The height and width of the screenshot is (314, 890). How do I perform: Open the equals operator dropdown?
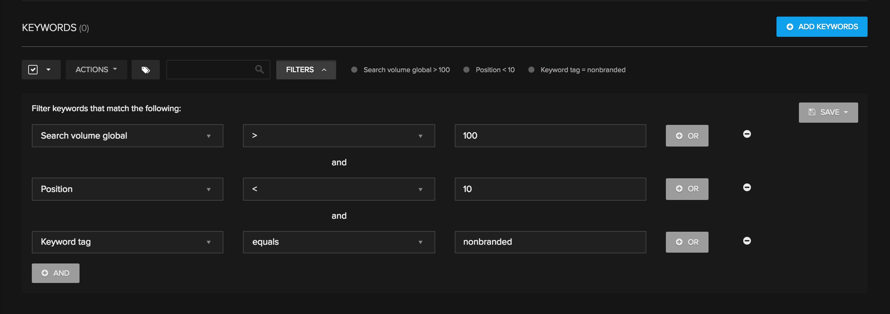click(x=339, y=242)
